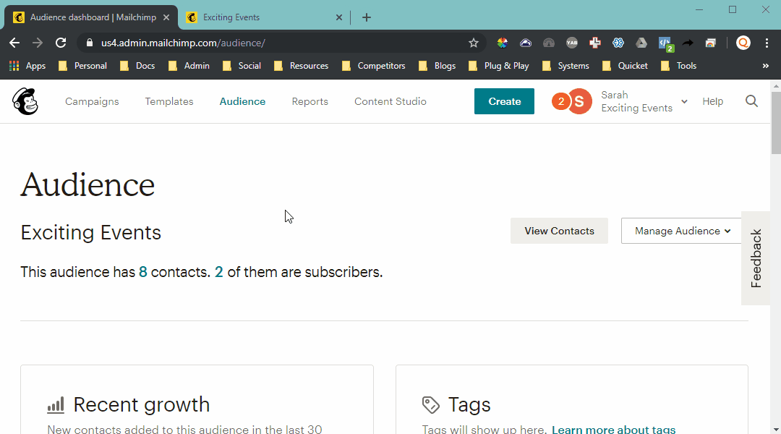Click the Apps grid icon in bookmarks bar
The height and width of the screenshot is (434, 781).
tap(14, 66)
